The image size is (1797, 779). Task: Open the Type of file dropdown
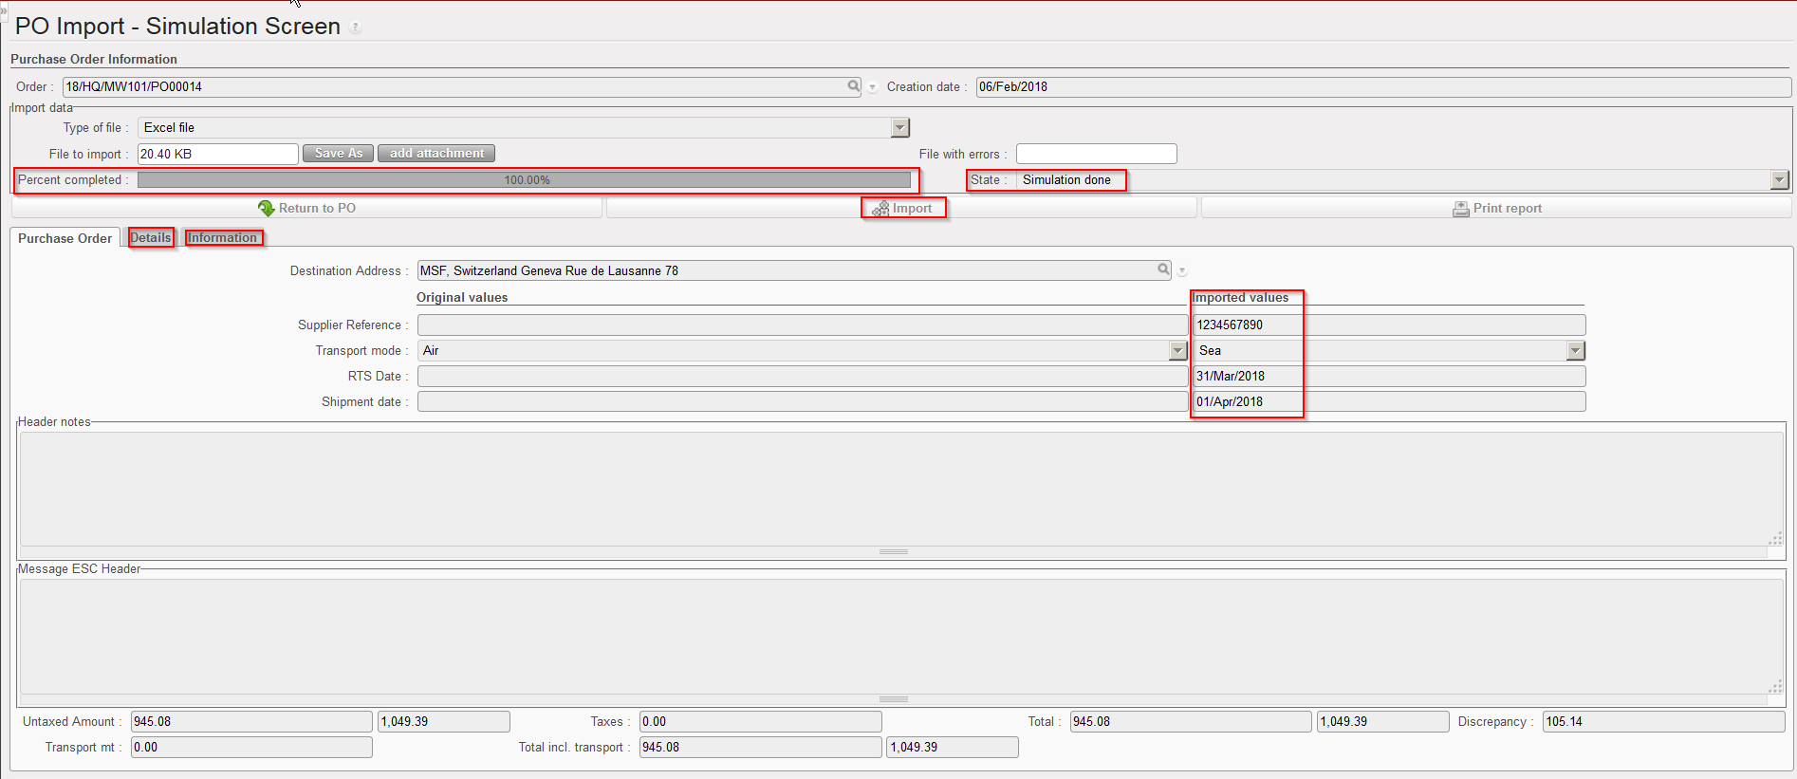click(x=900, y=127)
